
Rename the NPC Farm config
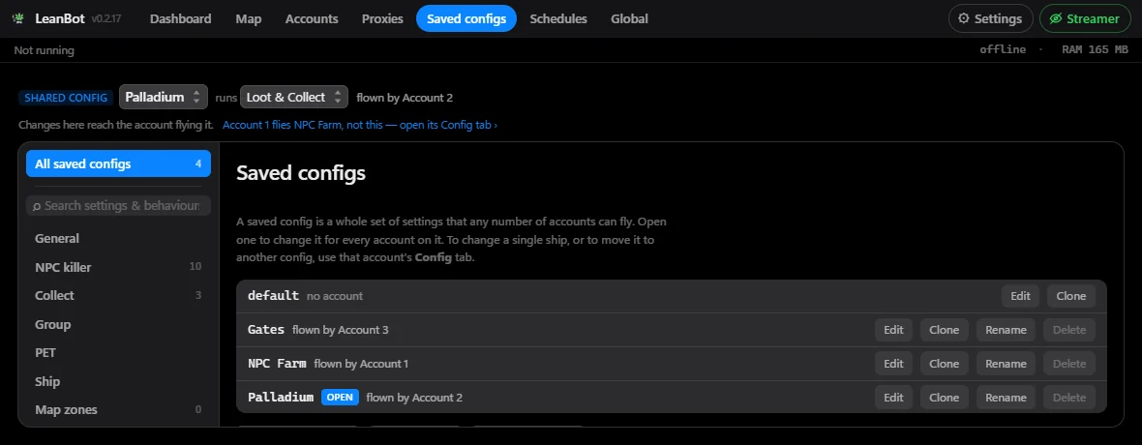click(x=1006, y=364)
